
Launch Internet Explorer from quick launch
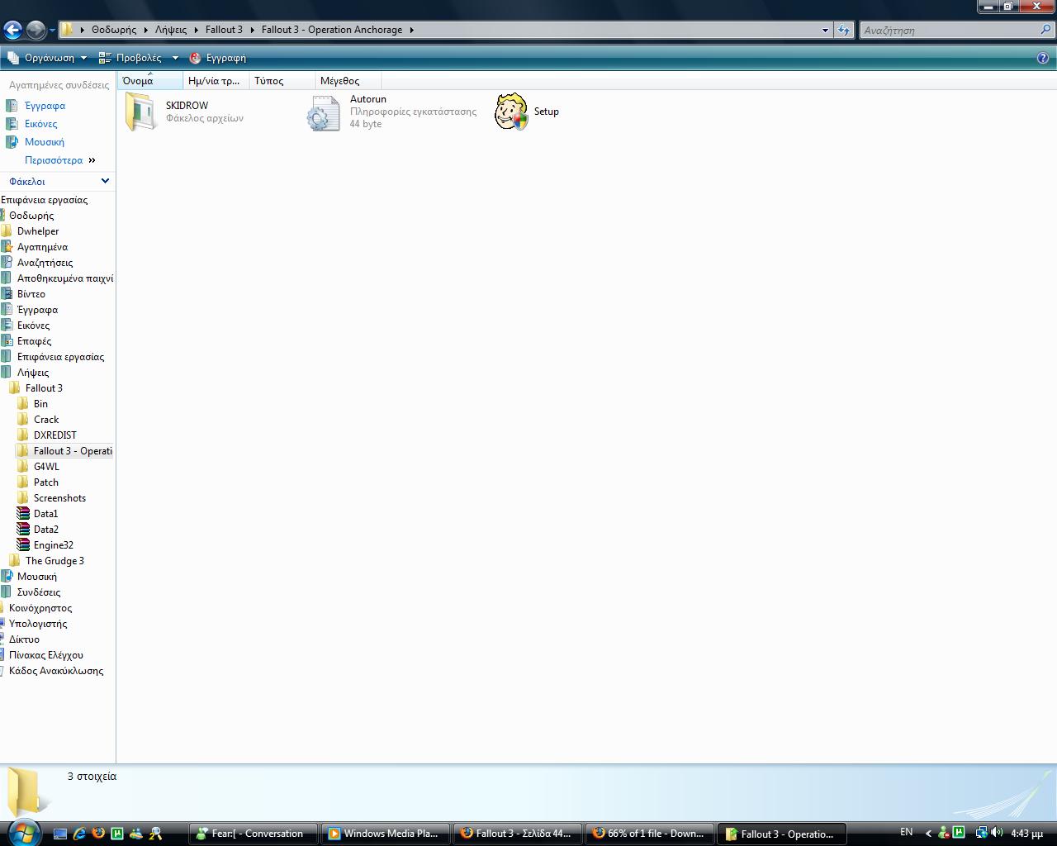click(x=79, y=834)
